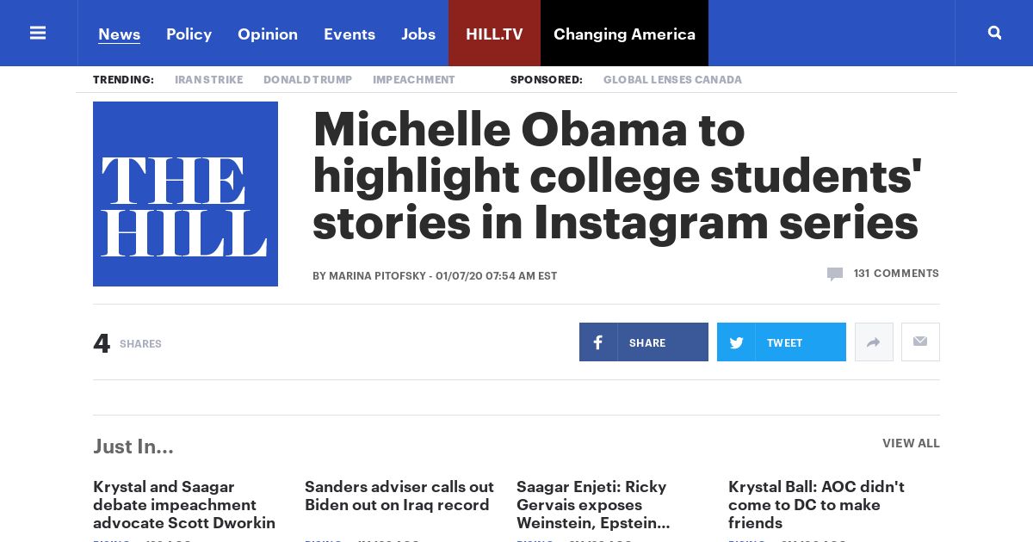Share article via Facebook icon

coord(598,342)
